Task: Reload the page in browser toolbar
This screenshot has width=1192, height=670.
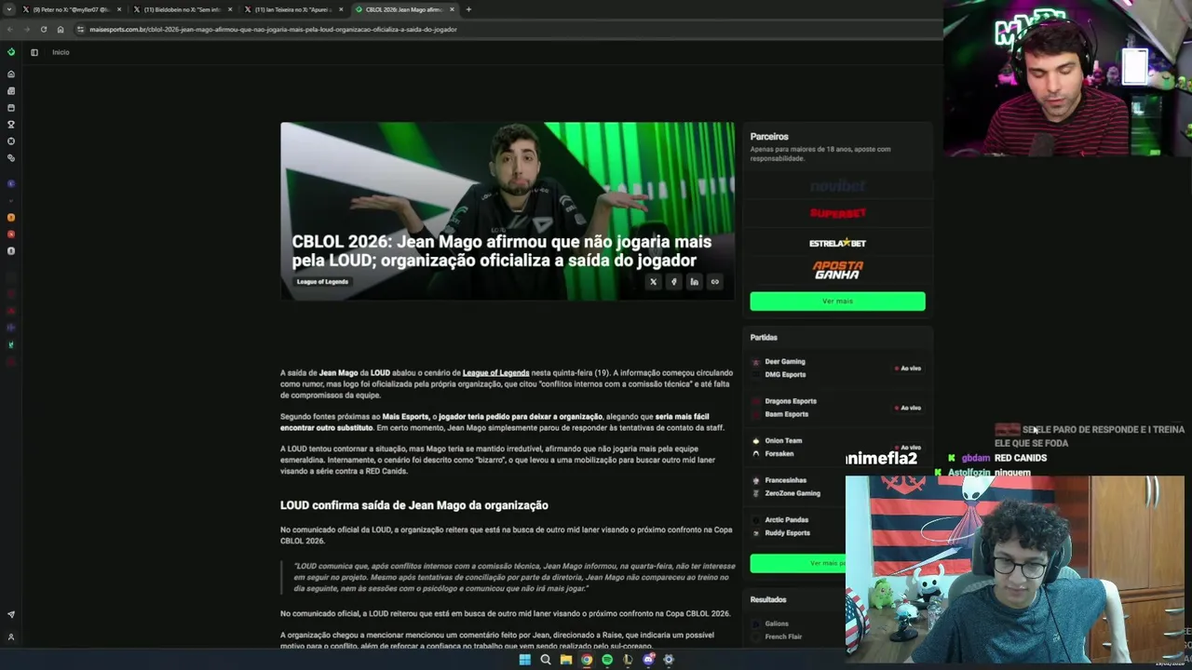Action: tap(44, 29)
